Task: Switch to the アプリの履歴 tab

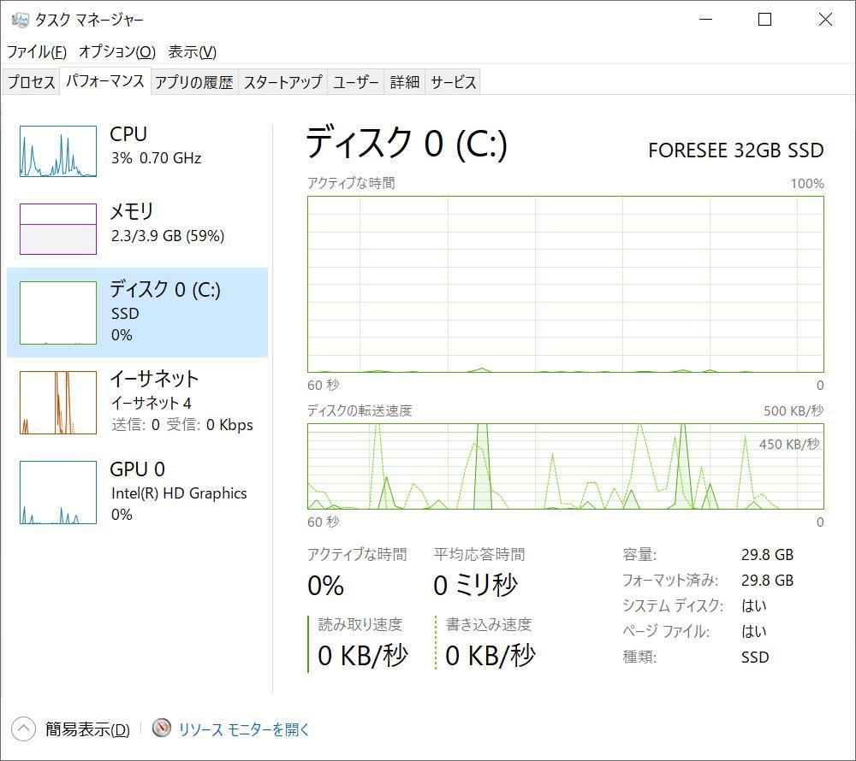Action: tap(193, 82)
